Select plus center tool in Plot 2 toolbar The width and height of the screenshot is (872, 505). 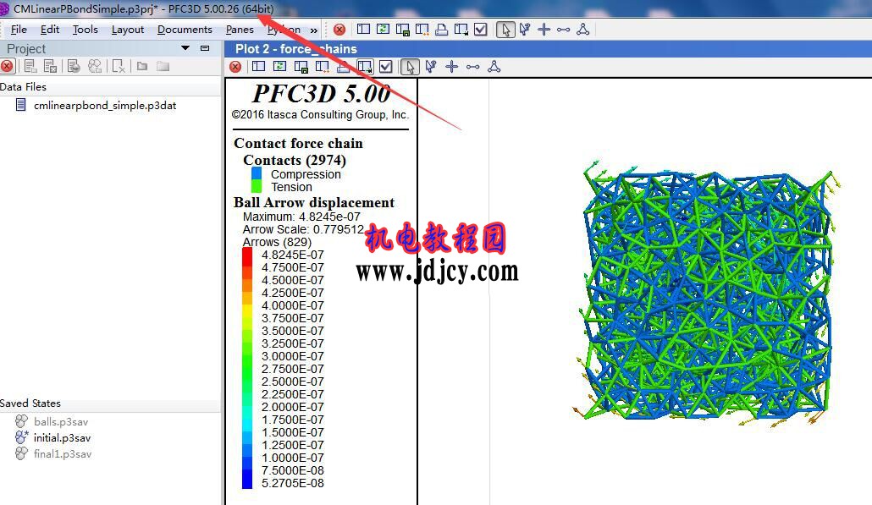451,67
